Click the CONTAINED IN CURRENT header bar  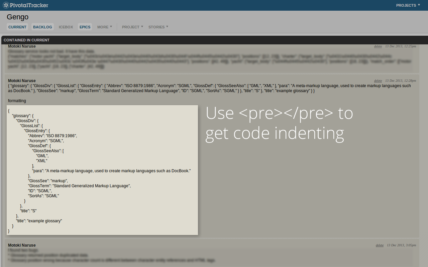[26, 40]
